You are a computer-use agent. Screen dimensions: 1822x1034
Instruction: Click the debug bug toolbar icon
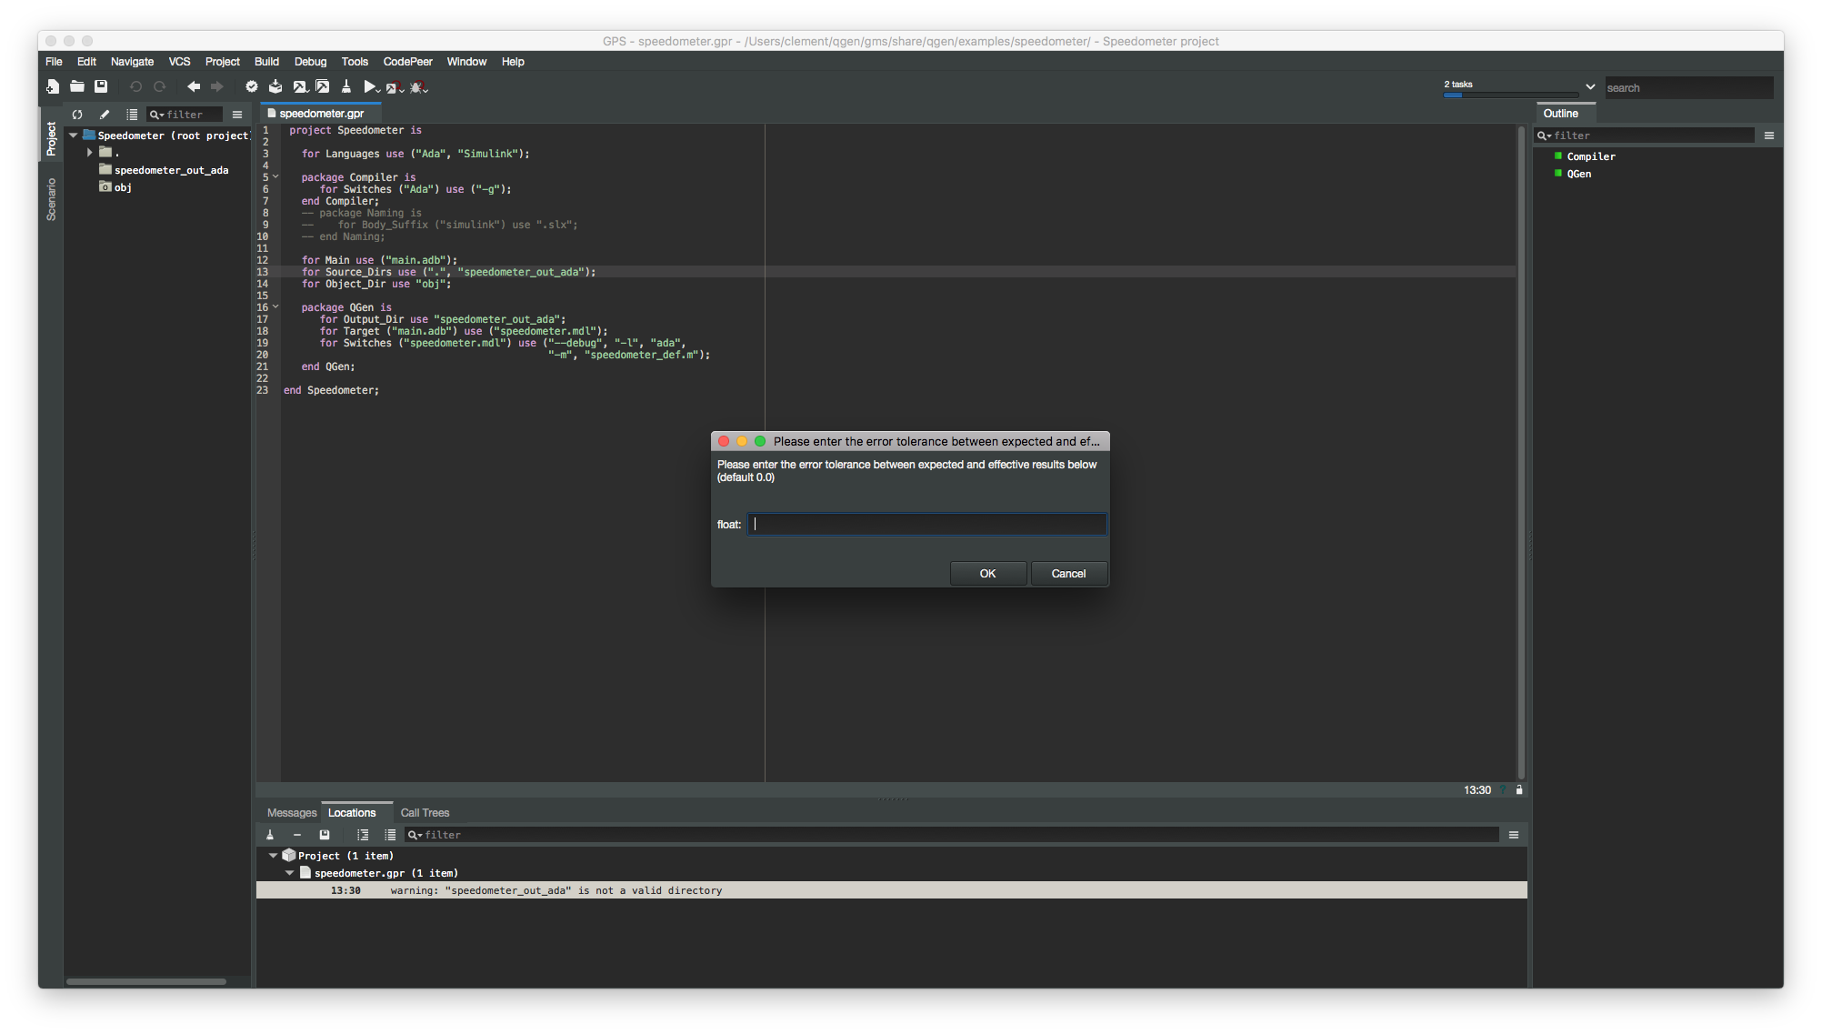tap(418, 87)
